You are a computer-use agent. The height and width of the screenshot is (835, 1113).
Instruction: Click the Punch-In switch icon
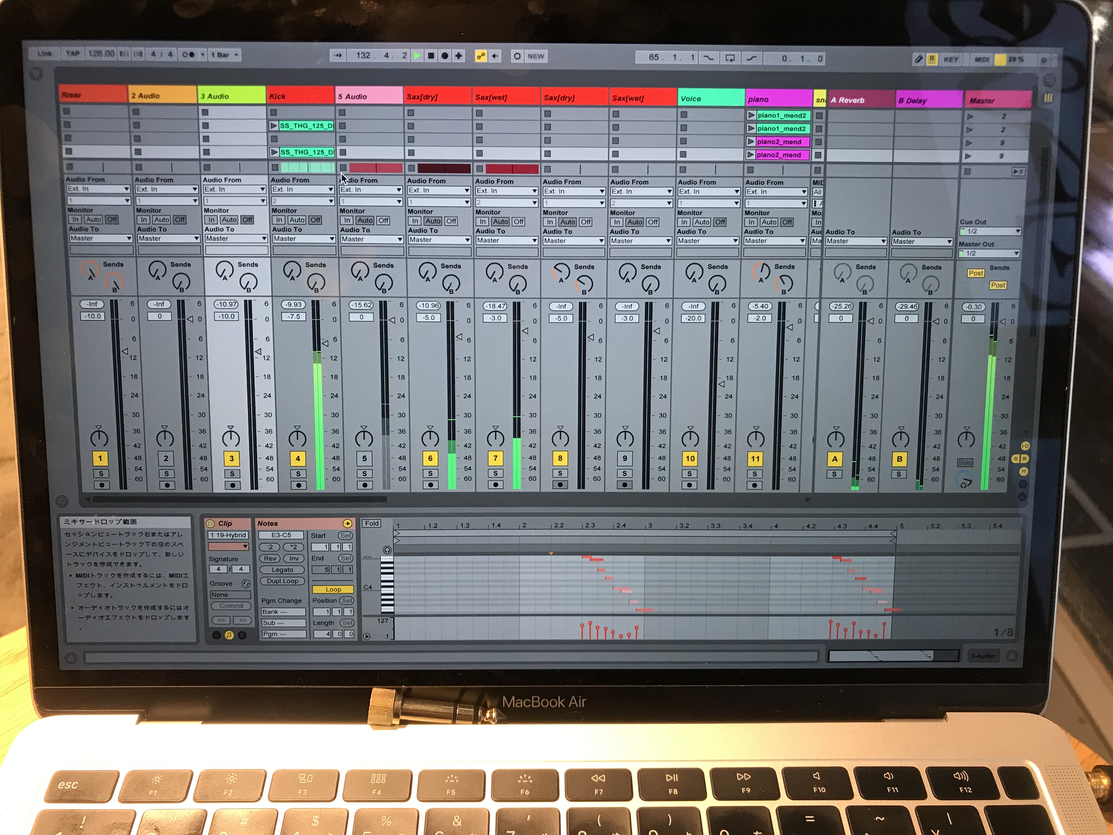[708, 58]
